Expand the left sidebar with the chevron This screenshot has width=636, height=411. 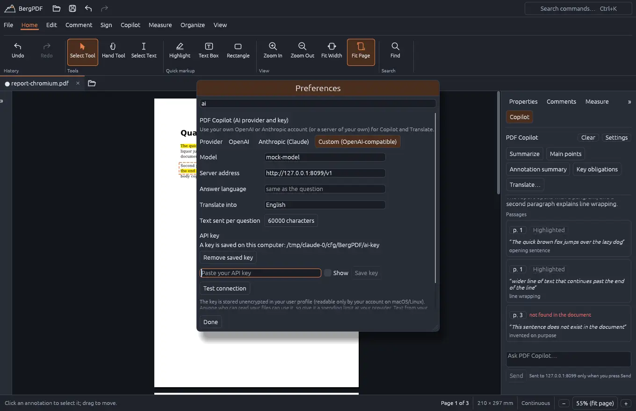click(x=2, y=101)
